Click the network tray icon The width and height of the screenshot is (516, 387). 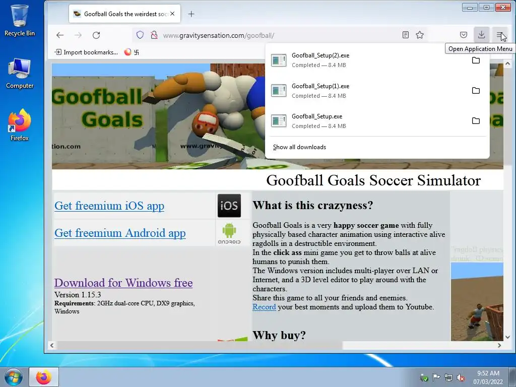(448, 378)
